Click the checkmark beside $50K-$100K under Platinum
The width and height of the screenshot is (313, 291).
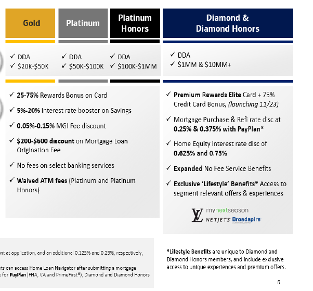click(x=64, y=66)
